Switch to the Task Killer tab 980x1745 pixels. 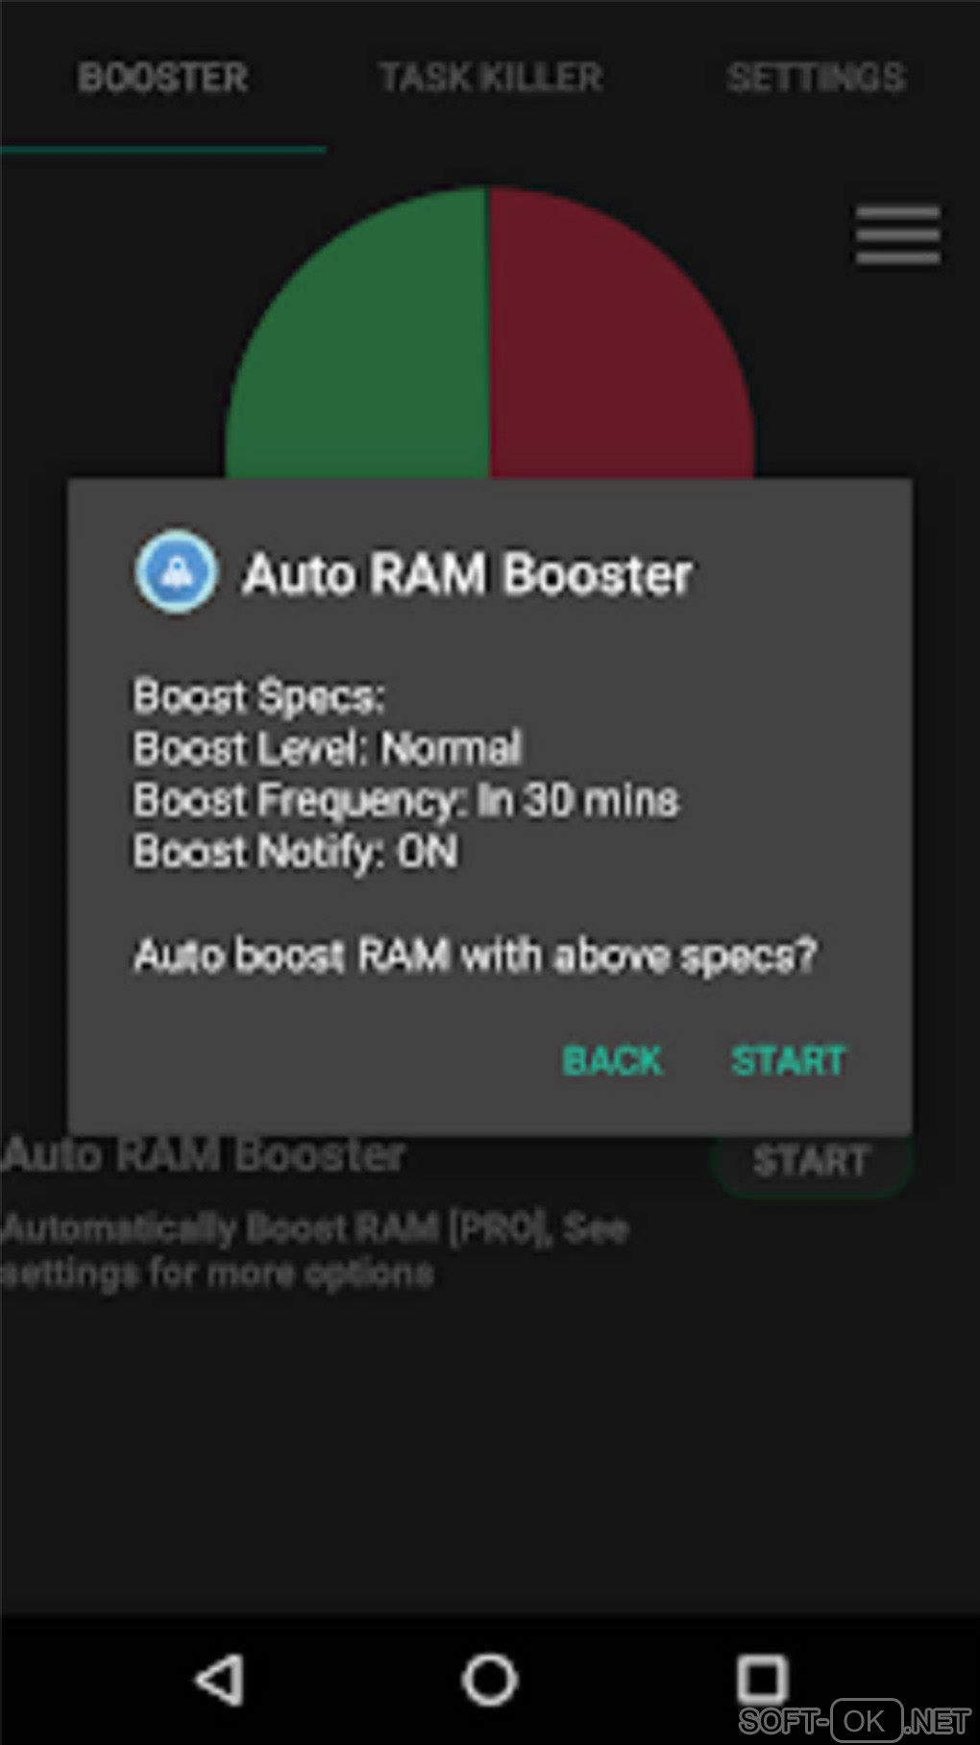pos(490,77)
